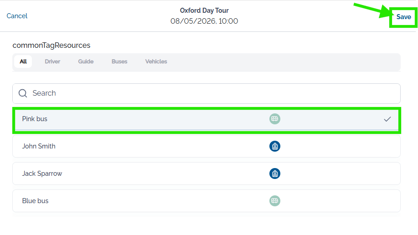Save the resource selection

click(x=403, y=17)
